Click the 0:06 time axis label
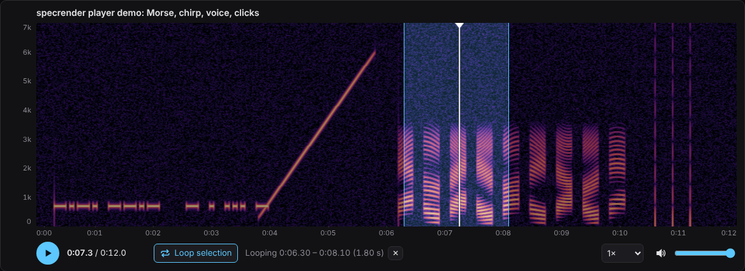This screenshot has height=271, width=745. coord(387,233)
